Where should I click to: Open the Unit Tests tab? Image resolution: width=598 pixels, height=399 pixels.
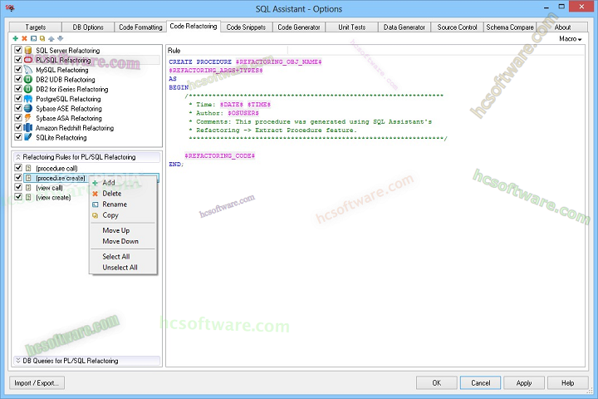coord(351,27)
